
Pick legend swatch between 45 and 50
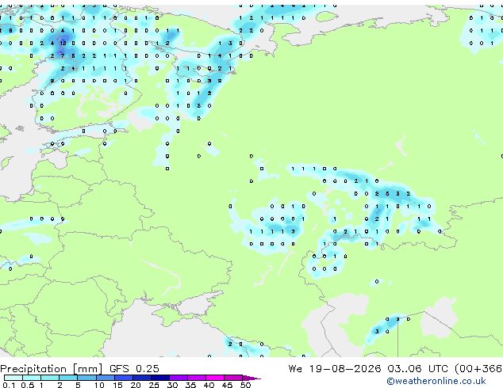[233, 378]
